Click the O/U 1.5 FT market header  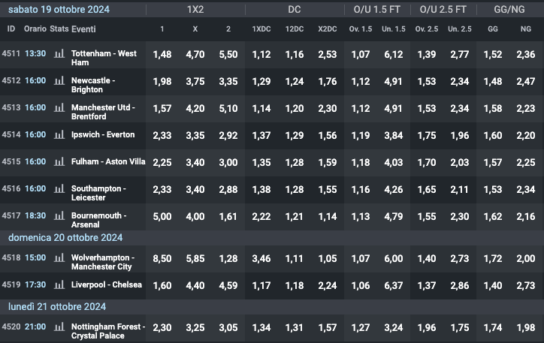[x=376, y=9]
